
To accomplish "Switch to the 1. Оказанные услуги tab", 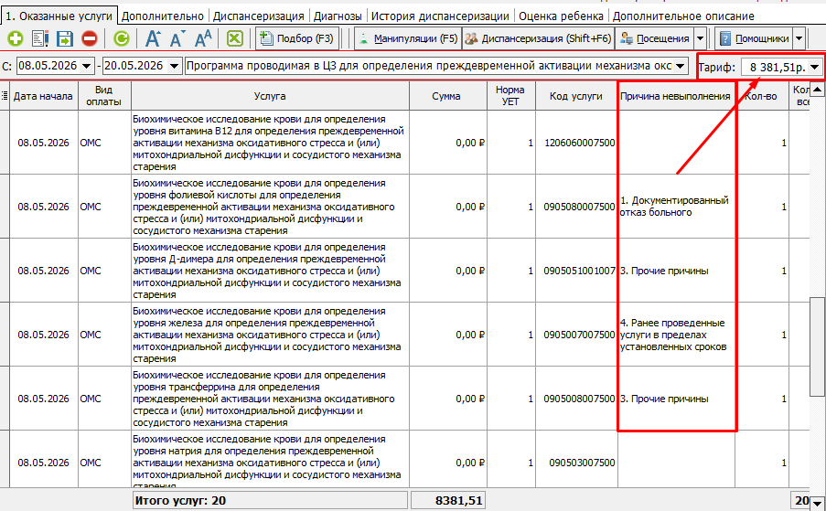I will pyautogui.click(x=59, y=16).
